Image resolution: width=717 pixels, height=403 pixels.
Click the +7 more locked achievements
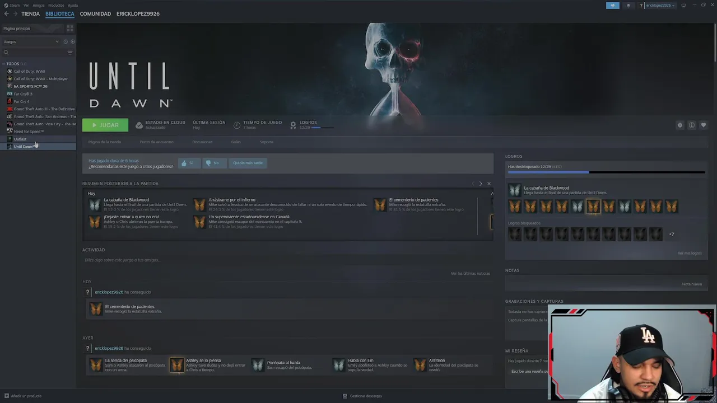pyautogui.click(x=671, y=234)
